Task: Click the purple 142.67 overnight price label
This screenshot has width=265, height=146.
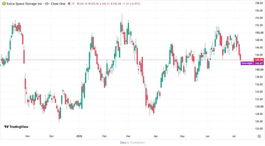Action: pos(259,63)
